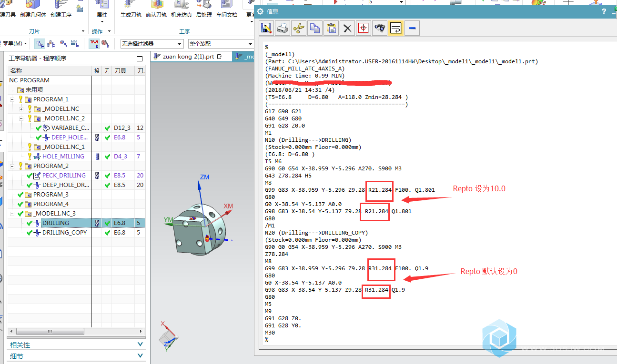
Task: Collapse the PROGRAM_1 tree node
Action: [13, 99]
